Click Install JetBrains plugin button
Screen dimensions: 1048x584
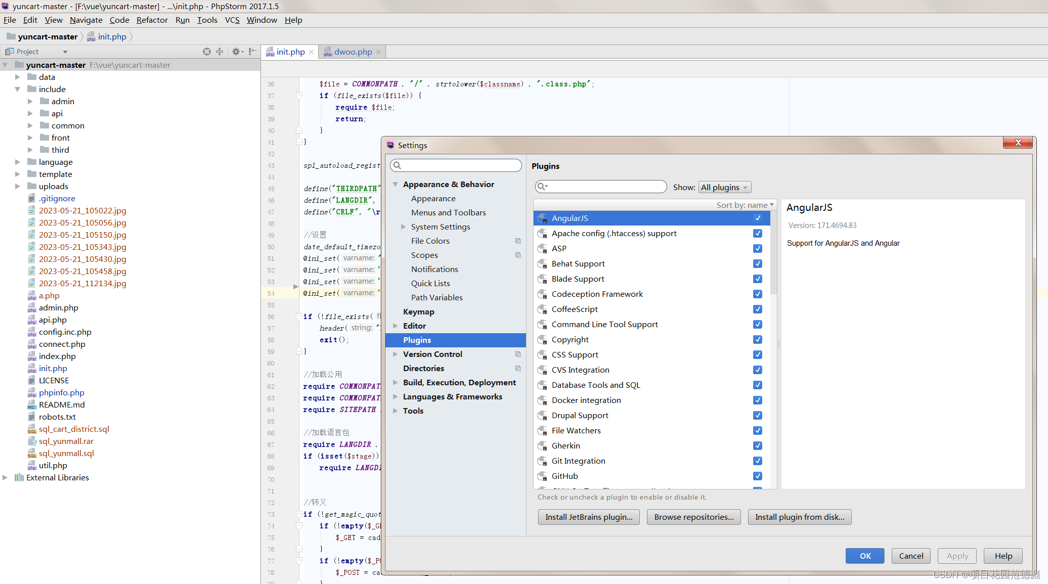[589, 517]
